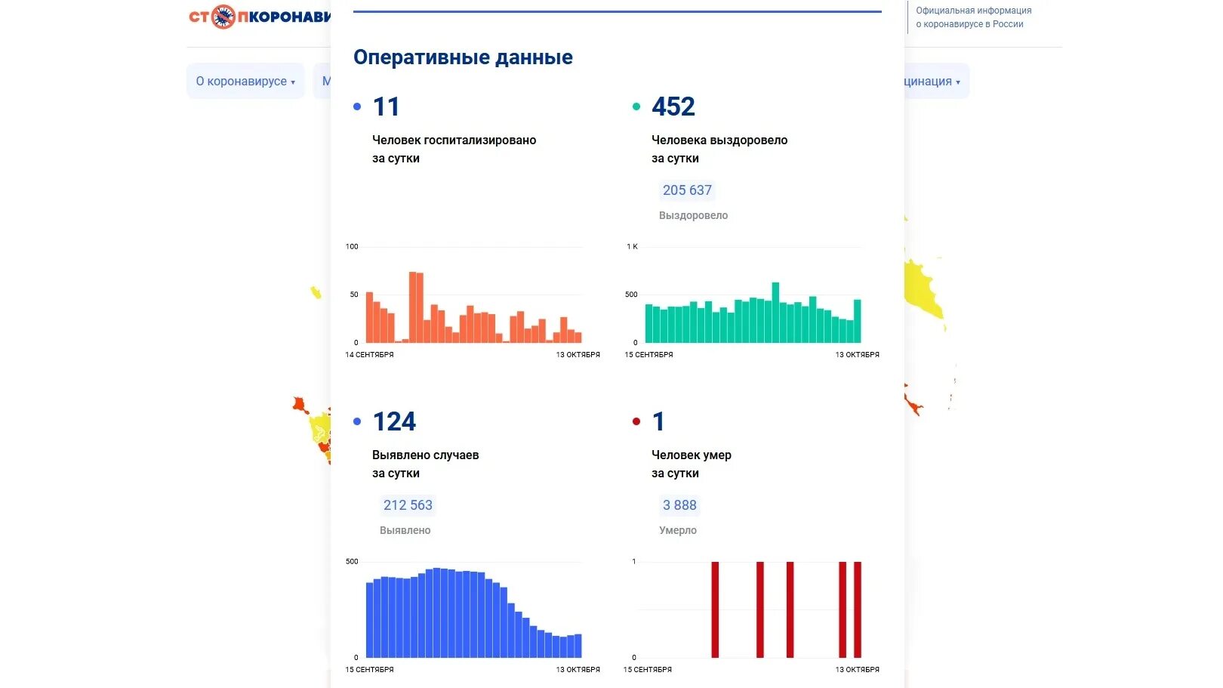Open the «О коронавирусе» dropdown menu

point(245,81)
